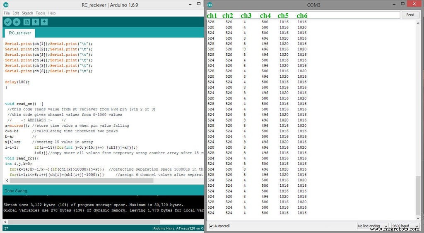
Task: Open the Help menu
Action: point(51,13)
